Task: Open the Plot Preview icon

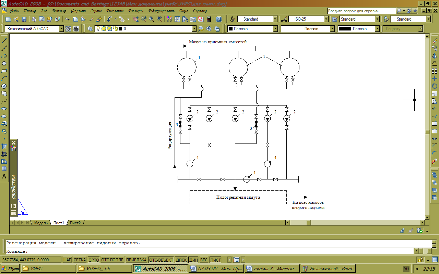Action: pos(42,19)
